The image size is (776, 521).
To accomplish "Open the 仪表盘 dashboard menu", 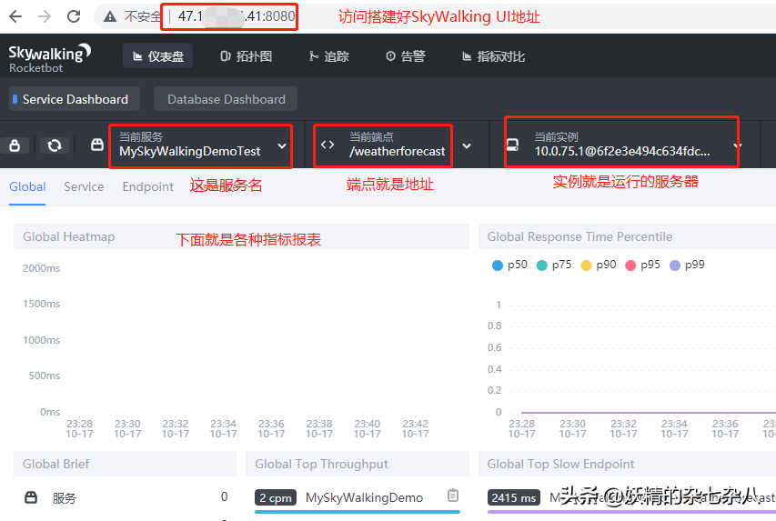I will click(158, 56).
